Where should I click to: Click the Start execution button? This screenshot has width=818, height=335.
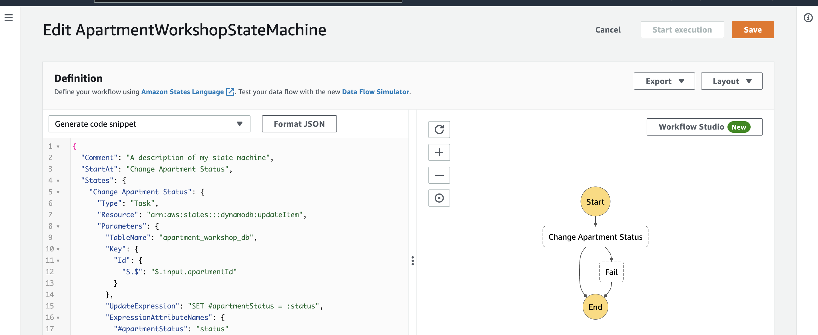[x=682, y=30]
